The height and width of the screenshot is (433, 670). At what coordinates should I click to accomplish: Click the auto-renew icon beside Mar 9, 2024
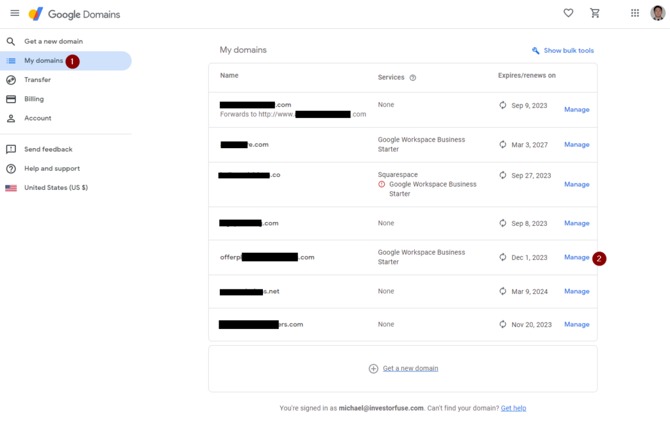(503, 292)
